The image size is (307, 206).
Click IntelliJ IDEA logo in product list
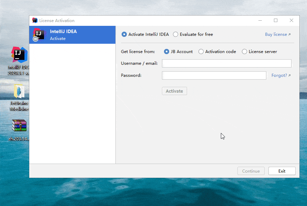click(x=40, y=35)
